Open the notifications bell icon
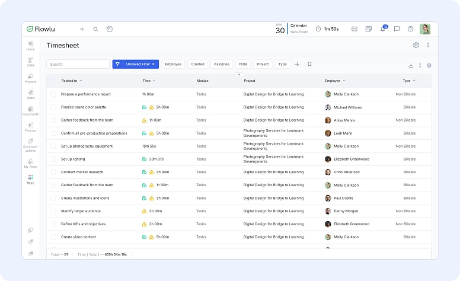The height and width of the screenshot is (281, 460). 384,28
